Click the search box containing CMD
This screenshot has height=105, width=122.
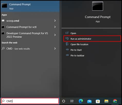[30, 101]
